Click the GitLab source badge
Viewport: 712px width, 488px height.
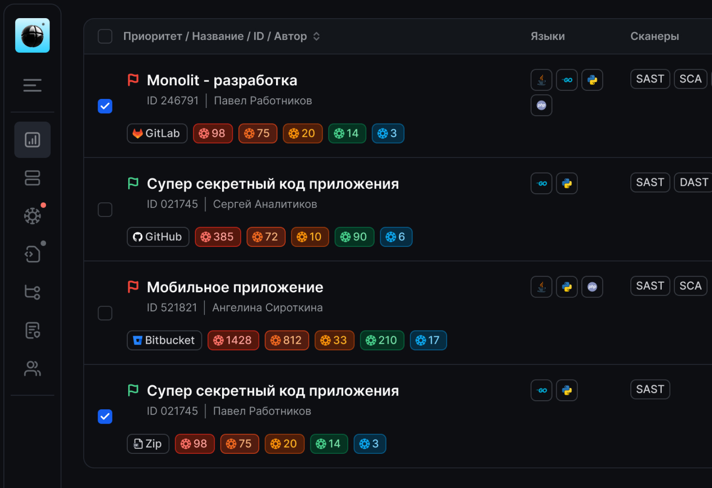pos(157,134)
